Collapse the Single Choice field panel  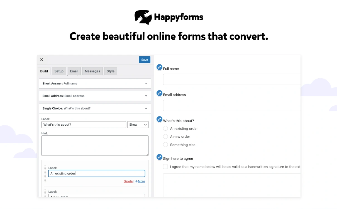(x=95, y=108)
